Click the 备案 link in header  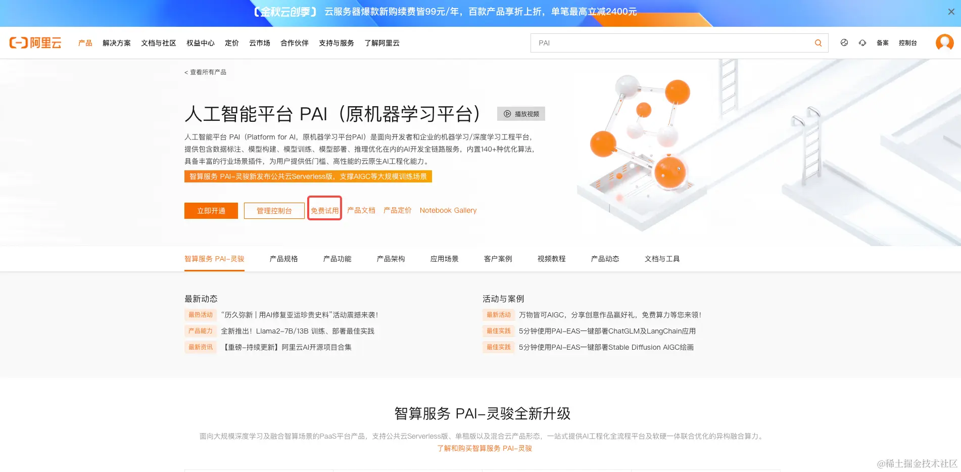pos(883,43)
